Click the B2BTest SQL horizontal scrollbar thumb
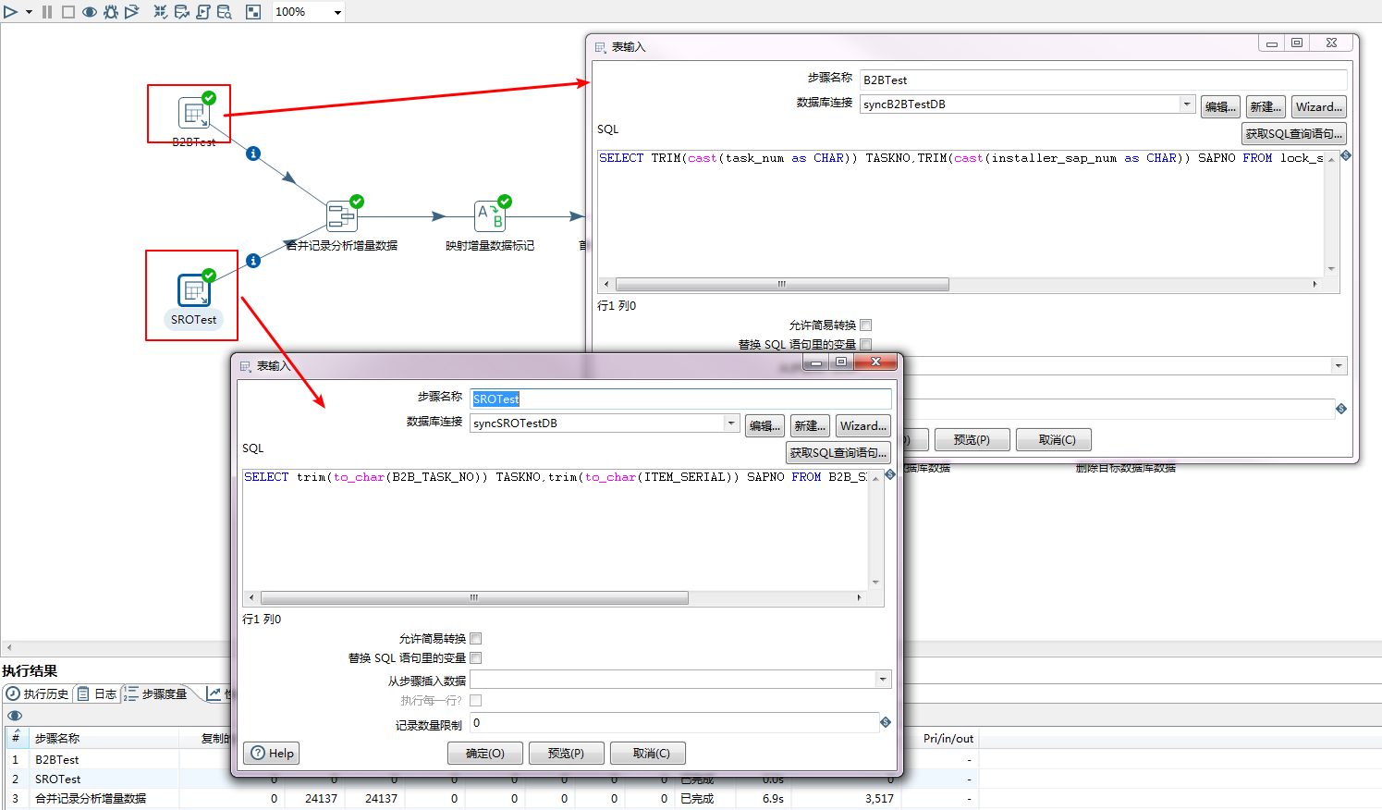The width and height of the screenshot is (1382, 810). point(782,284)
